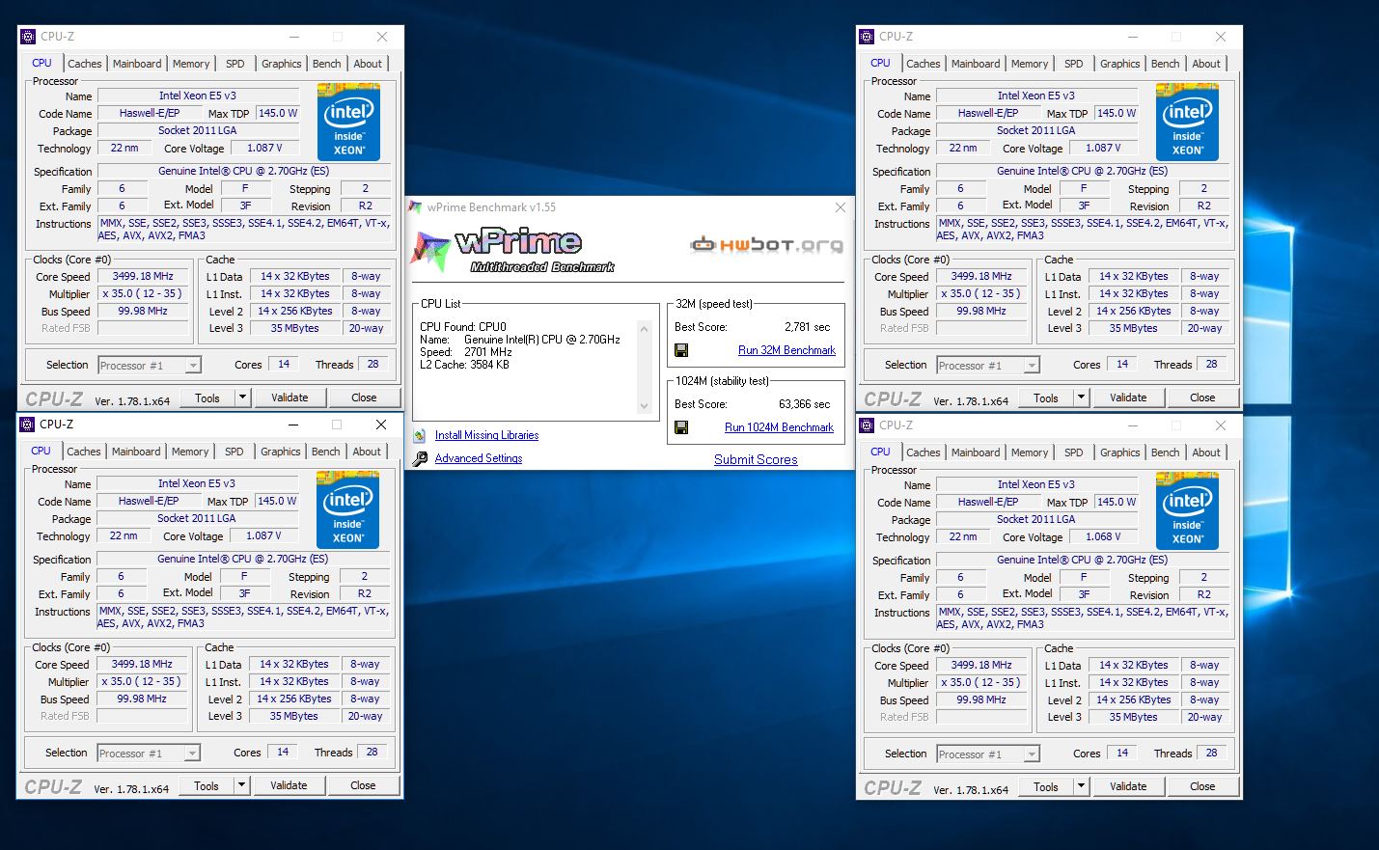Click the CPU-Z title icon in upper-left window
This screenshot has height=850, width=1379.
pyautogui.click(x=28, y=37)
